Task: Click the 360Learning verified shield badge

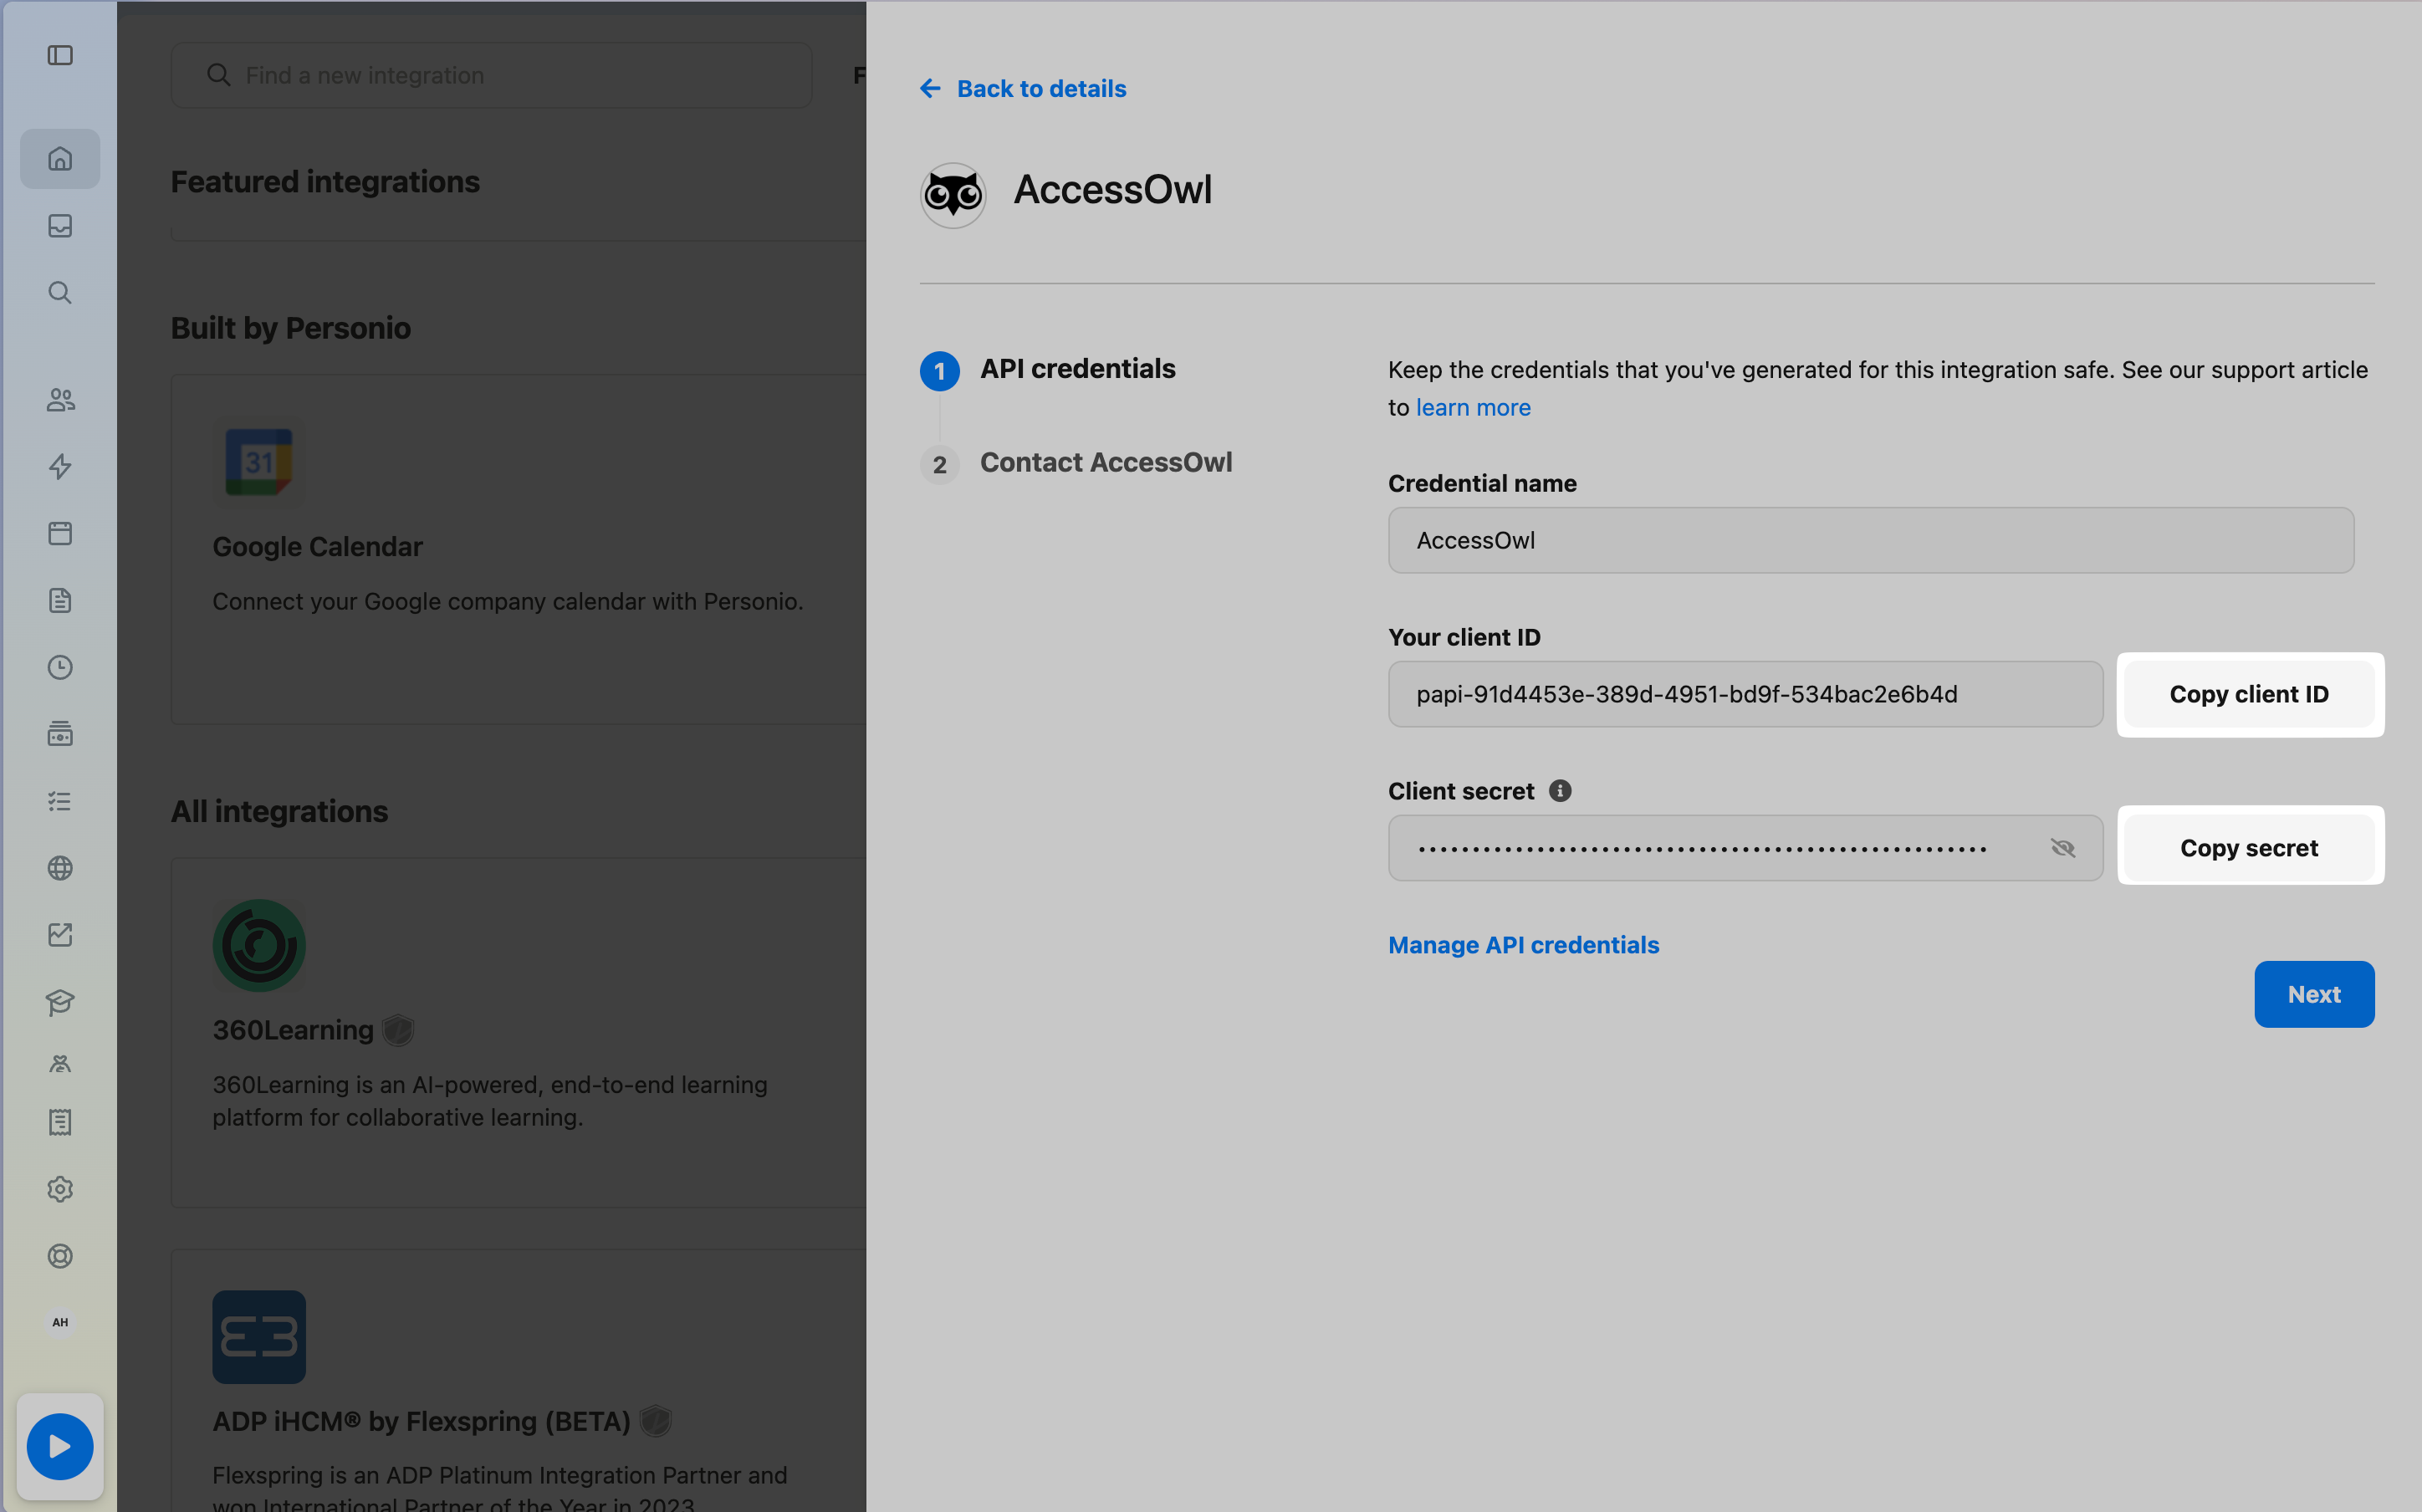Action: click(398, 1030)
